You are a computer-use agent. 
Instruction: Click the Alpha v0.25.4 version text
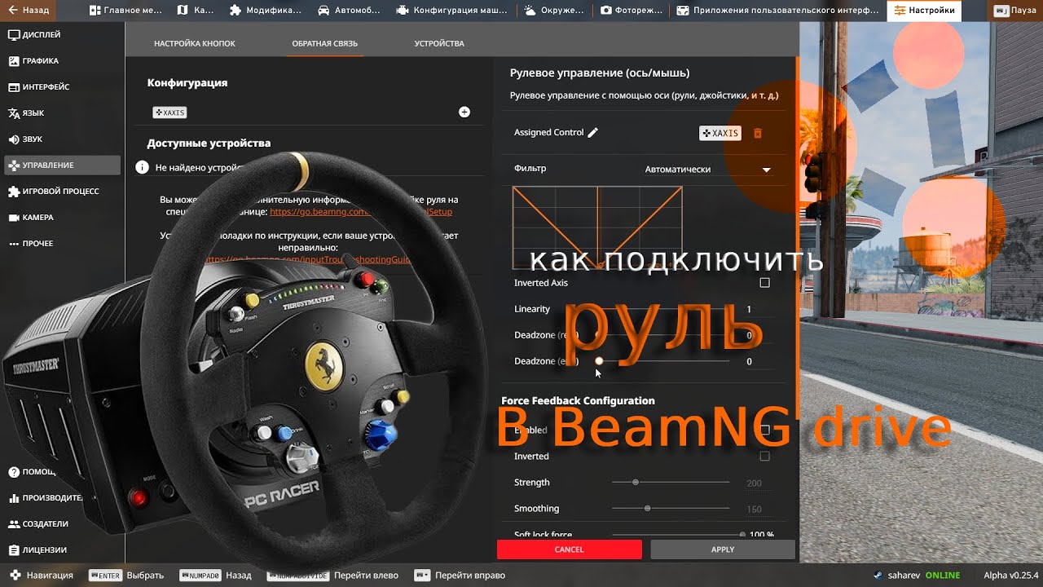click(1011, 575)
